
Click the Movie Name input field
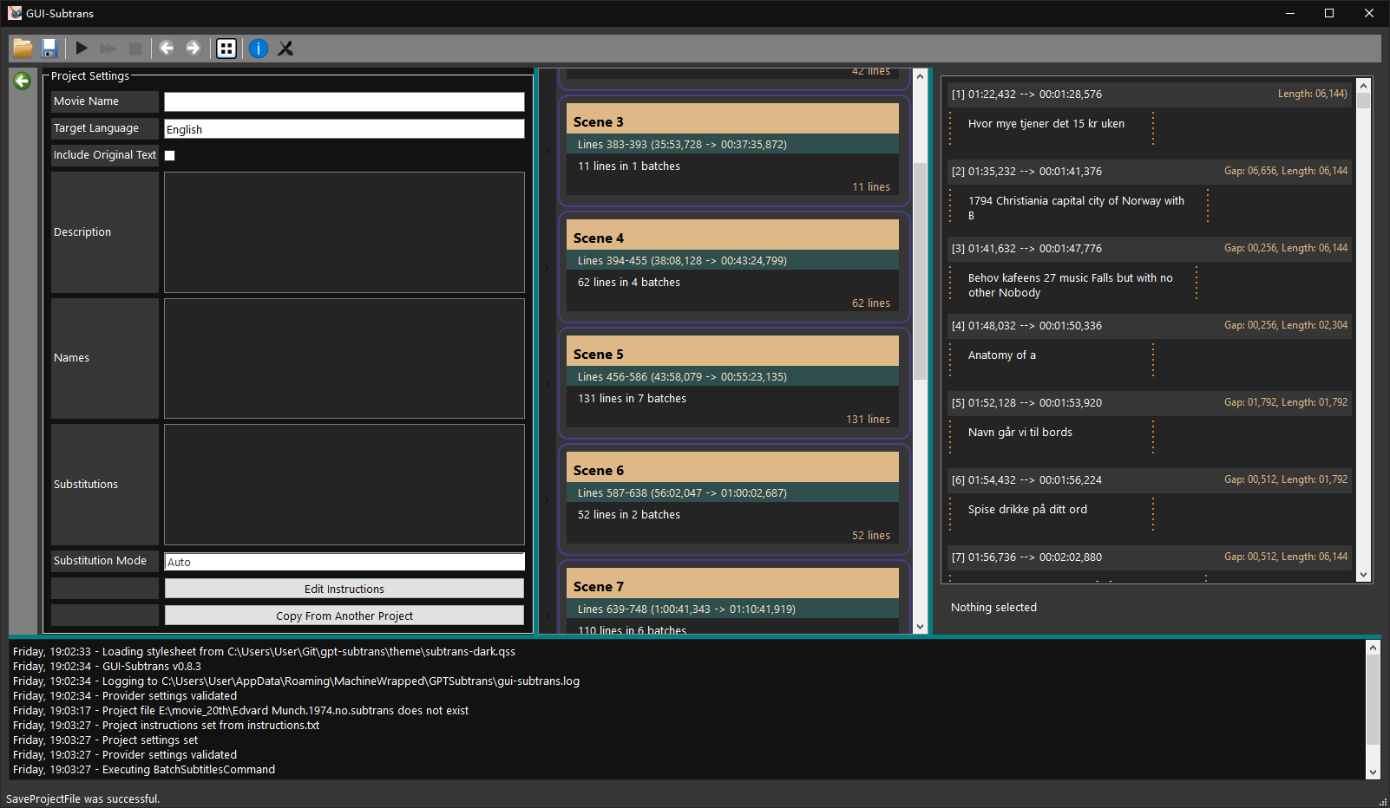344,101
